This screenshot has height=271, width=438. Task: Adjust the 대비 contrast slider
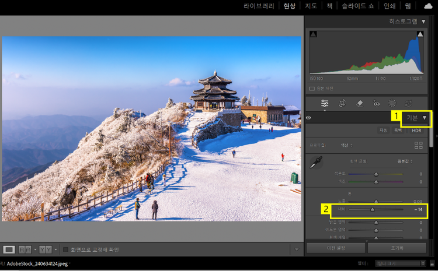point(376,209)
